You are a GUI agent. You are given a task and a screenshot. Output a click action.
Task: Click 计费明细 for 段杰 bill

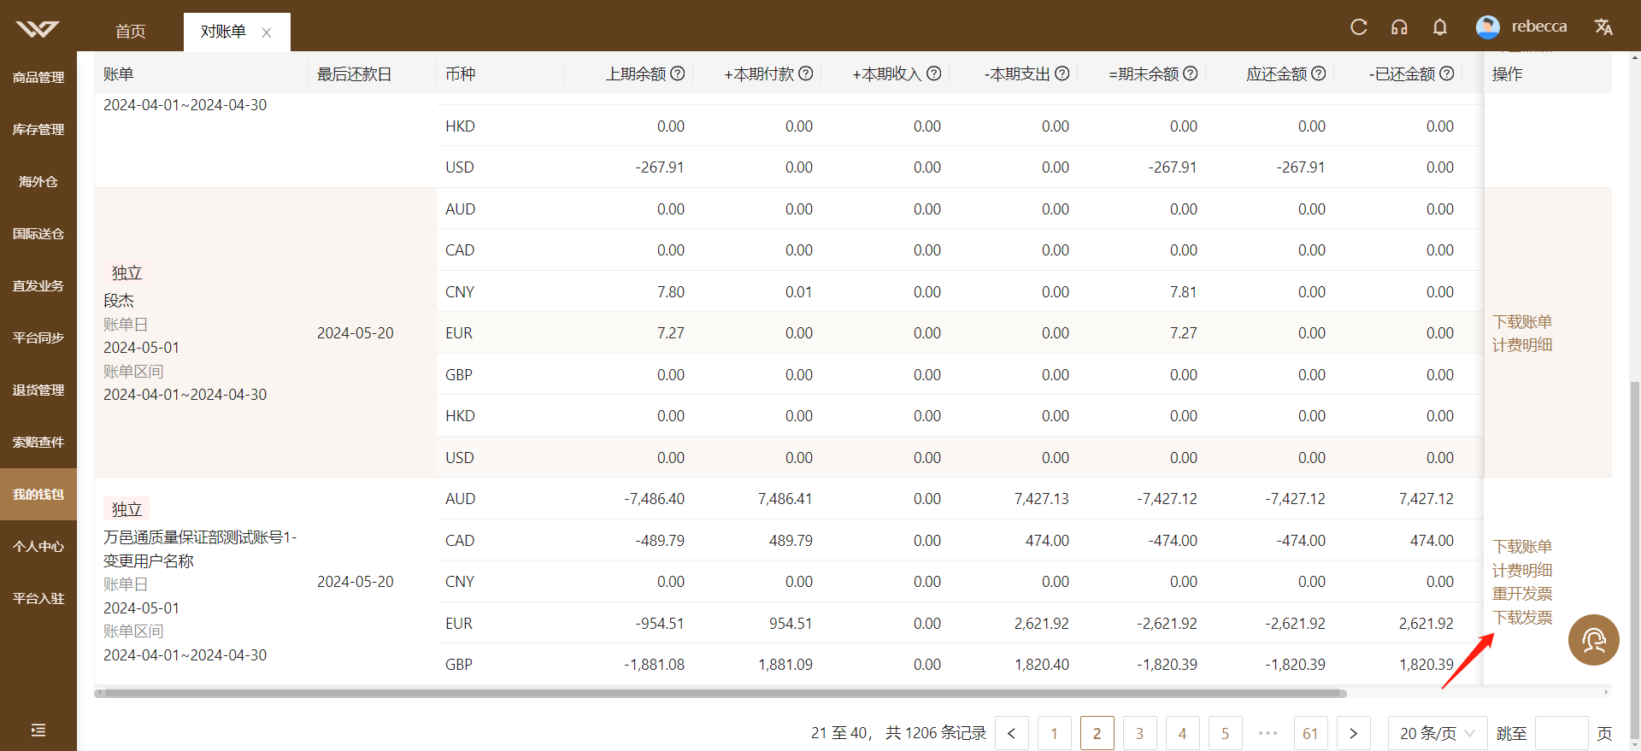click(x=1522, y=345)
